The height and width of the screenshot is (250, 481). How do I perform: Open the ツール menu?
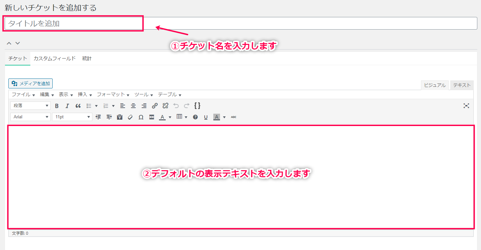coord(144,94)
